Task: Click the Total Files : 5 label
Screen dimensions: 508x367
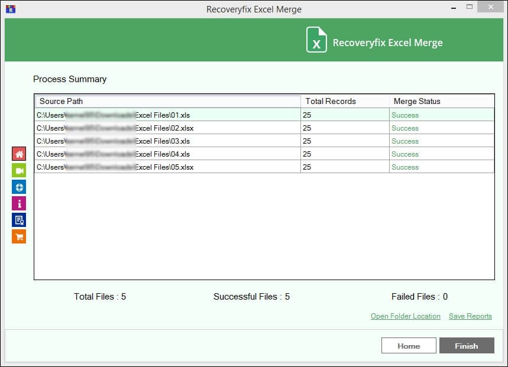Action: pyautogui.click(x=100, y=297)
